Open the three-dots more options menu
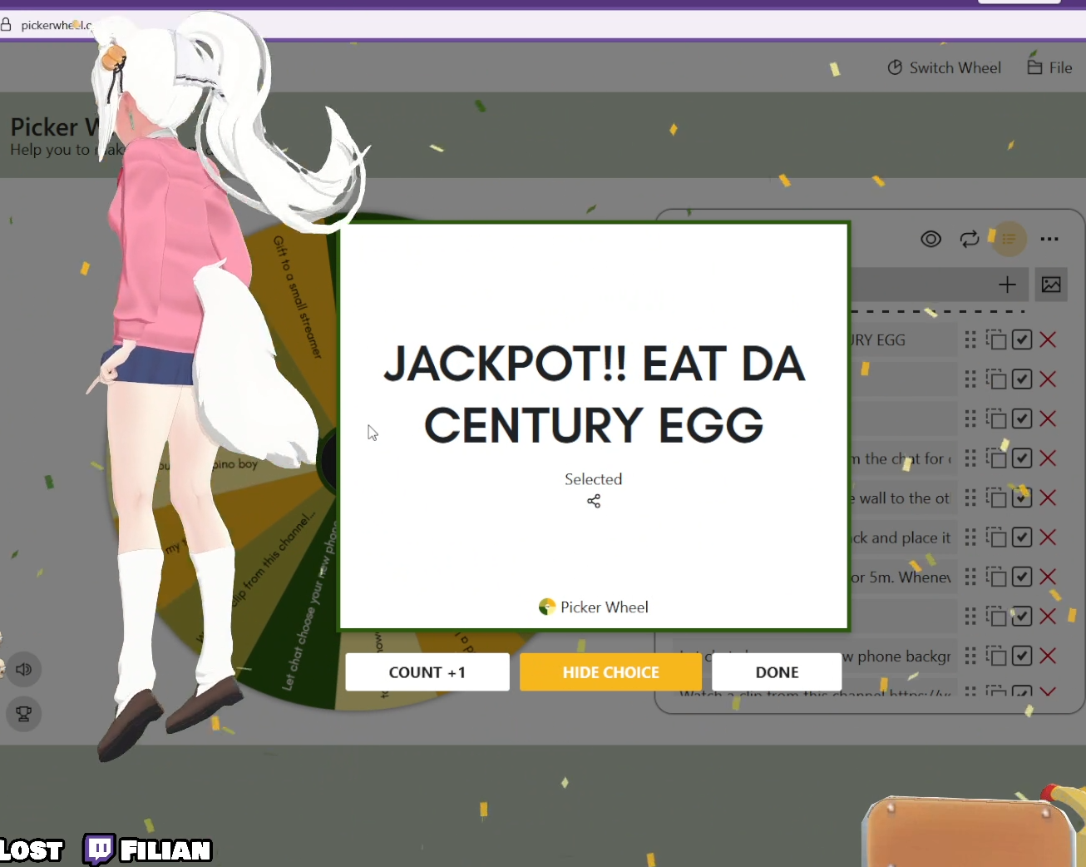The width and height of the screenshot is (1086, 867). [1049, 240]
